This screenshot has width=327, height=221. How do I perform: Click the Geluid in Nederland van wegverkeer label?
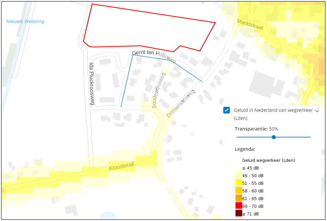273,114
